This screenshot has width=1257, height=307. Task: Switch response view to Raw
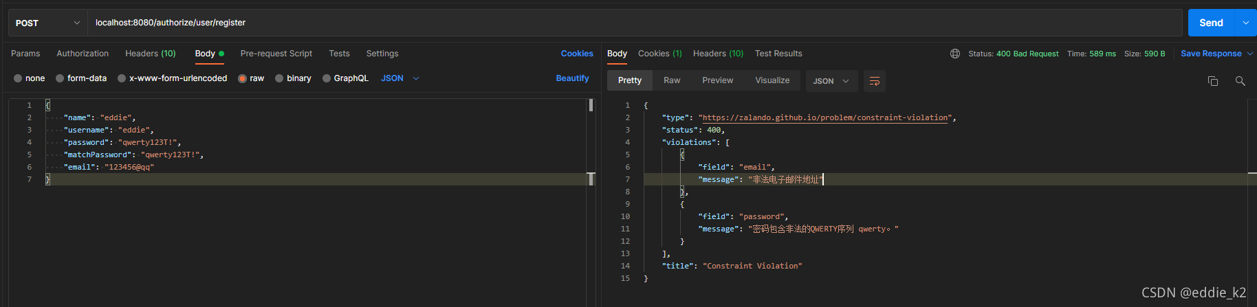point(672,80)
